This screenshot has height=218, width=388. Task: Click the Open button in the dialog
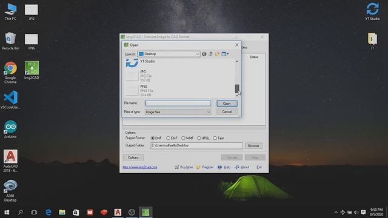click(x=227, y=104)
